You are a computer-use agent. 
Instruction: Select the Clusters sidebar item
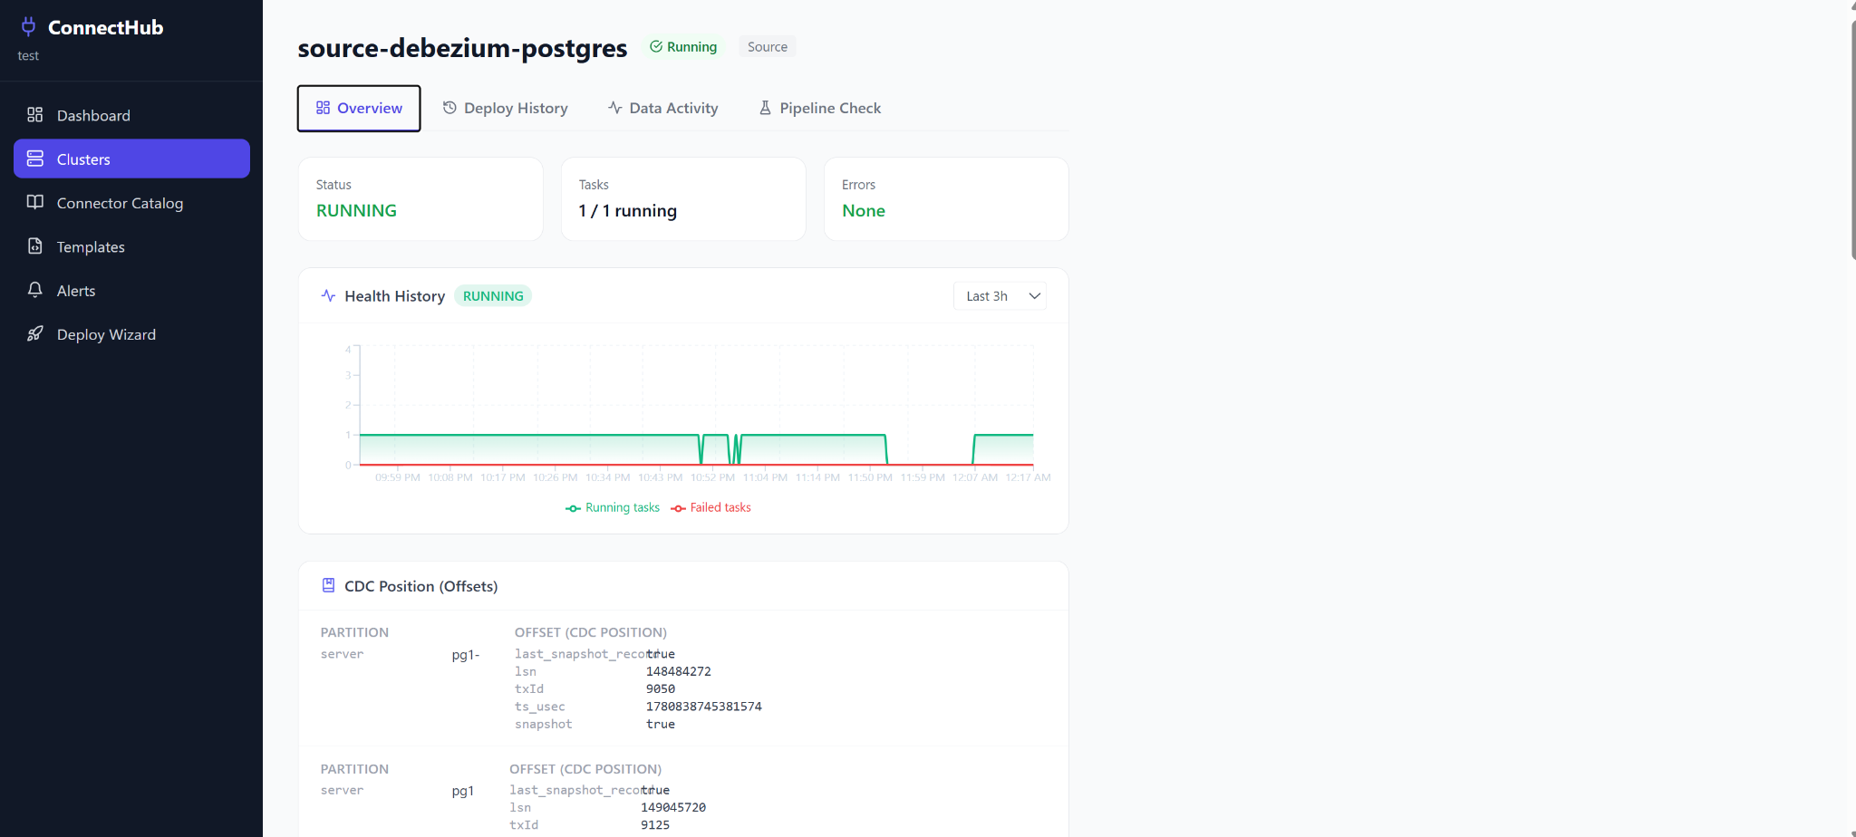[131, 159]
